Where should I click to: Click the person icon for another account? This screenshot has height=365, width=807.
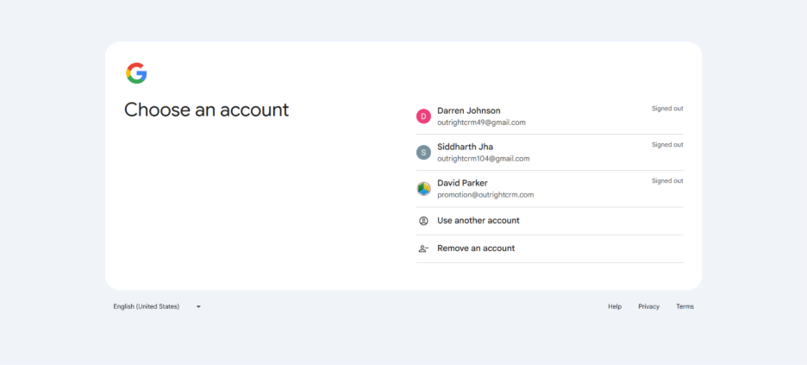tap(423, 221)
